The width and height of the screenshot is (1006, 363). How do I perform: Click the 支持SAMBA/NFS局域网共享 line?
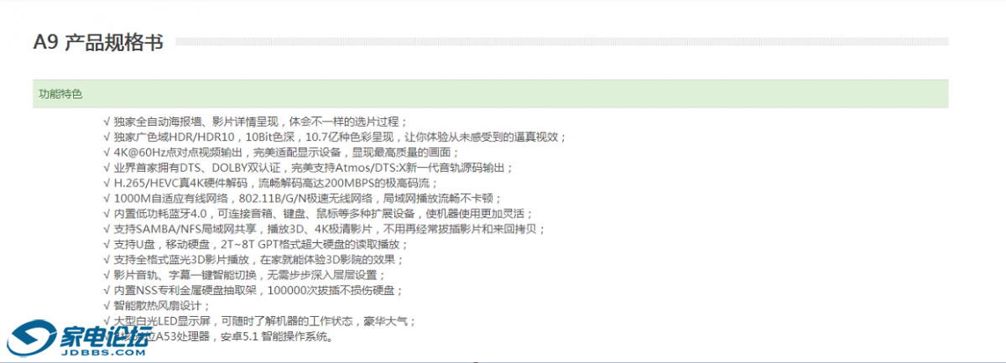coord(324,229)
